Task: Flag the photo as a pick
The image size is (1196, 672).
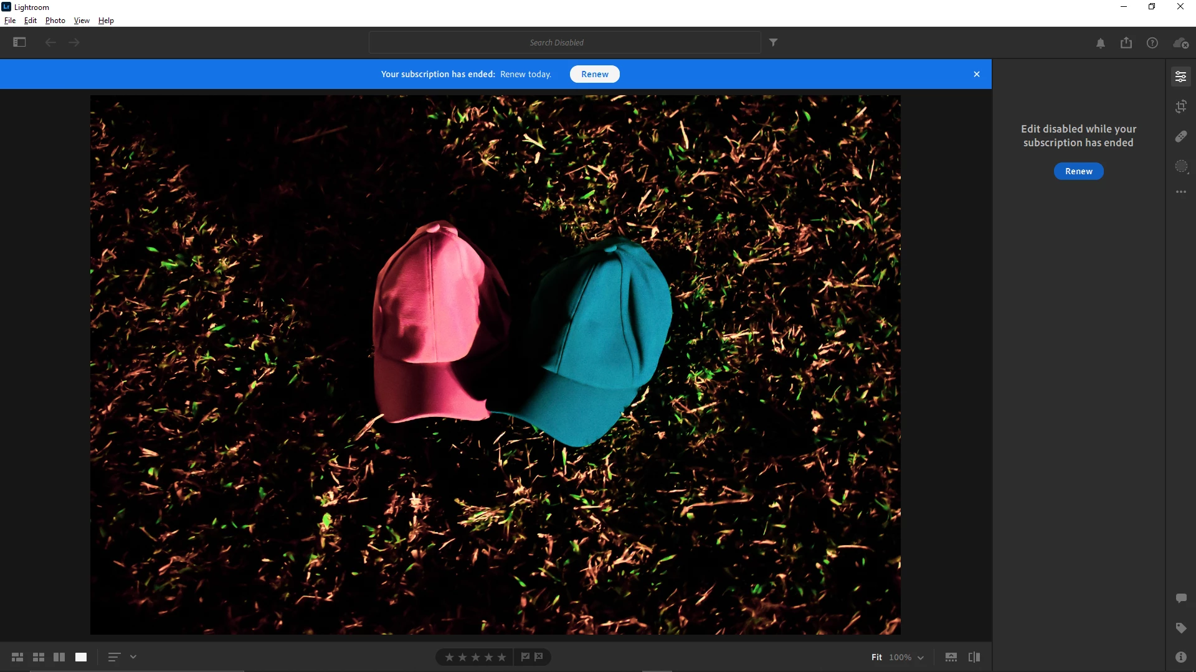Action: click(525, 656)
